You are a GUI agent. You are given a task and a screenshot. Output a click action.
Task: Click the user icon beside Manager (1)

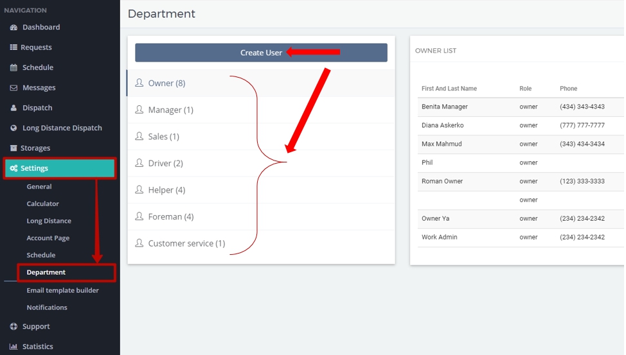(139, 109)
